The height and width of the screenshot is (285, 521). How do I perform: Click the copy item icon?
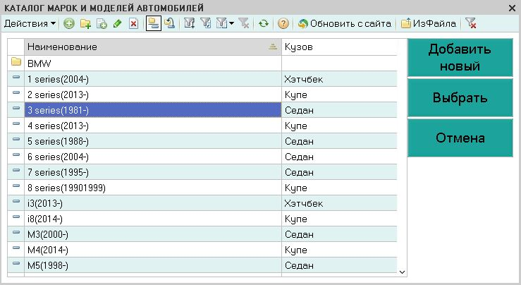[102, 23]
